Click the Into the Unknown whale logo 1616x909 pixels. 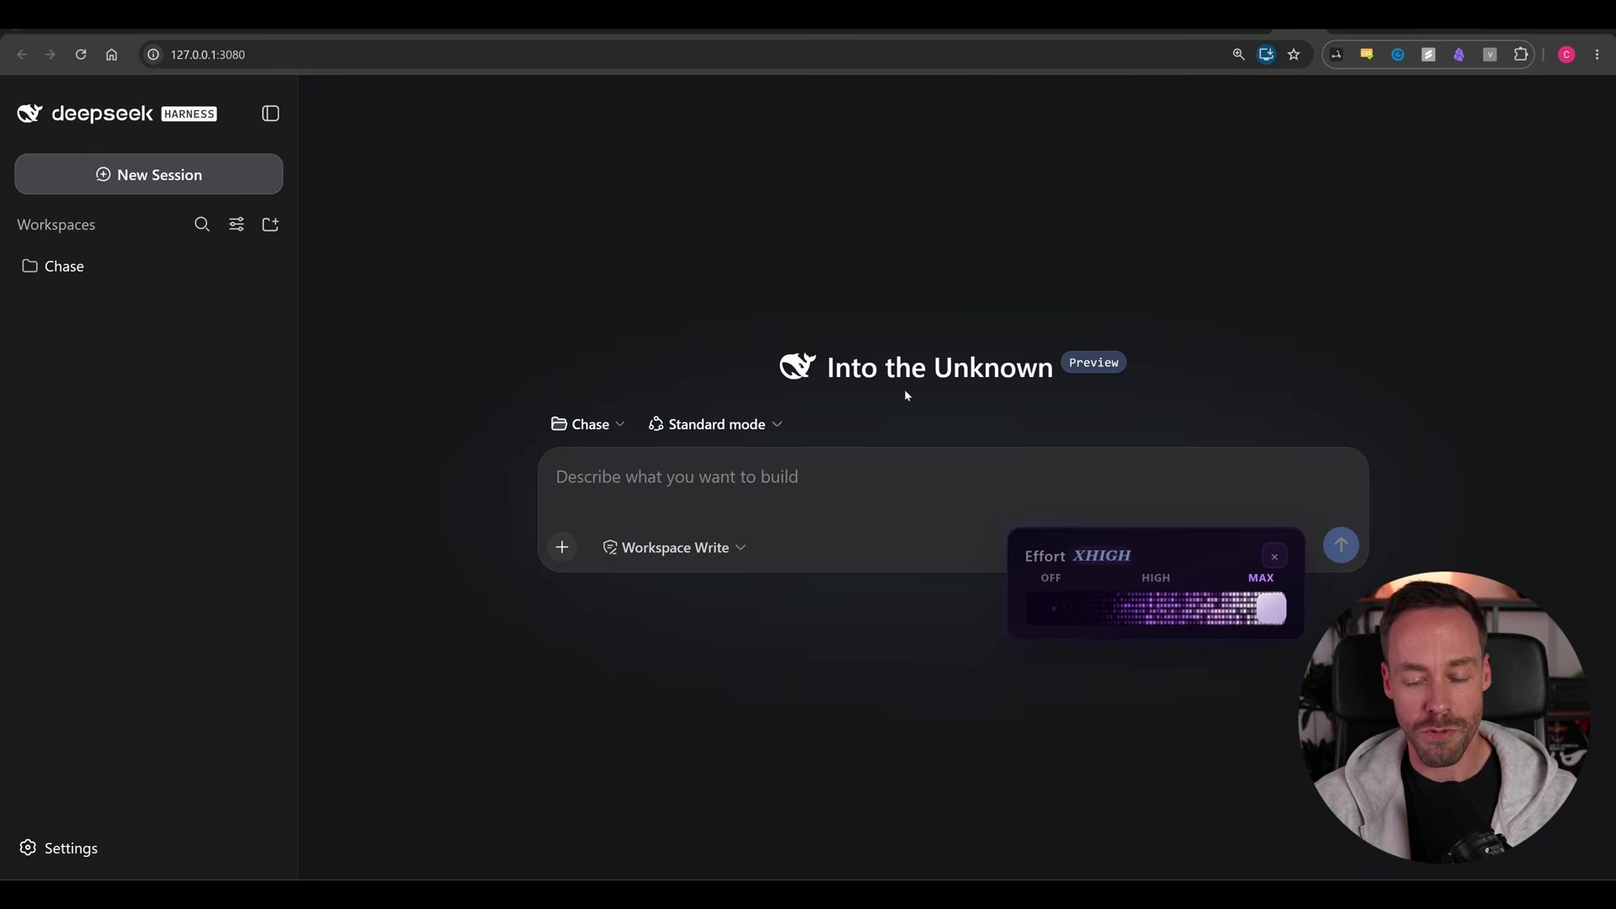797,366
